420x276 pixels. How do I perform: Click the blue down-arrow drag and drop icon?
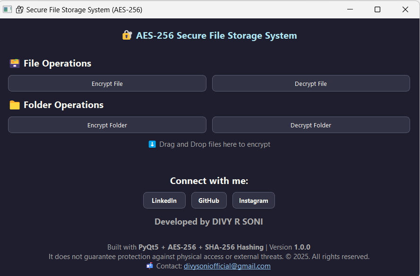[152, 144]
